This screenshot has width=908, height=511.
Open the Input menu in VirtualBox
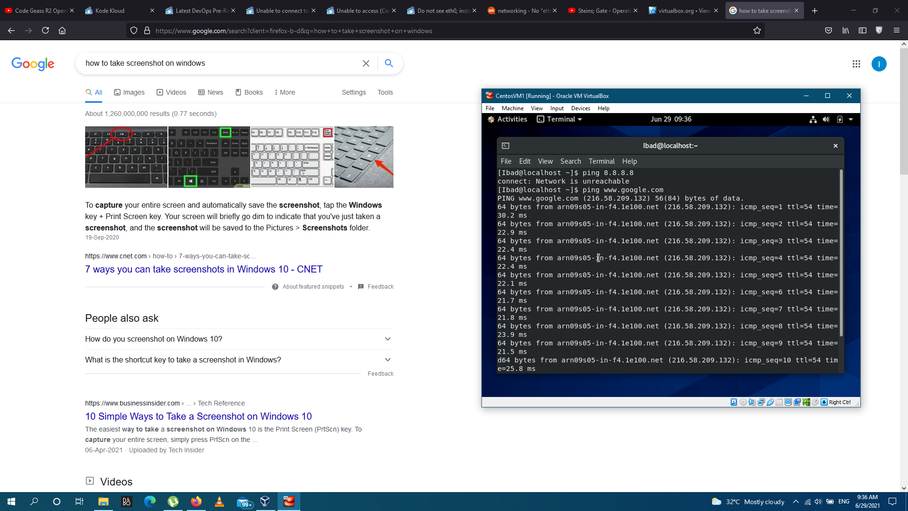557,108
